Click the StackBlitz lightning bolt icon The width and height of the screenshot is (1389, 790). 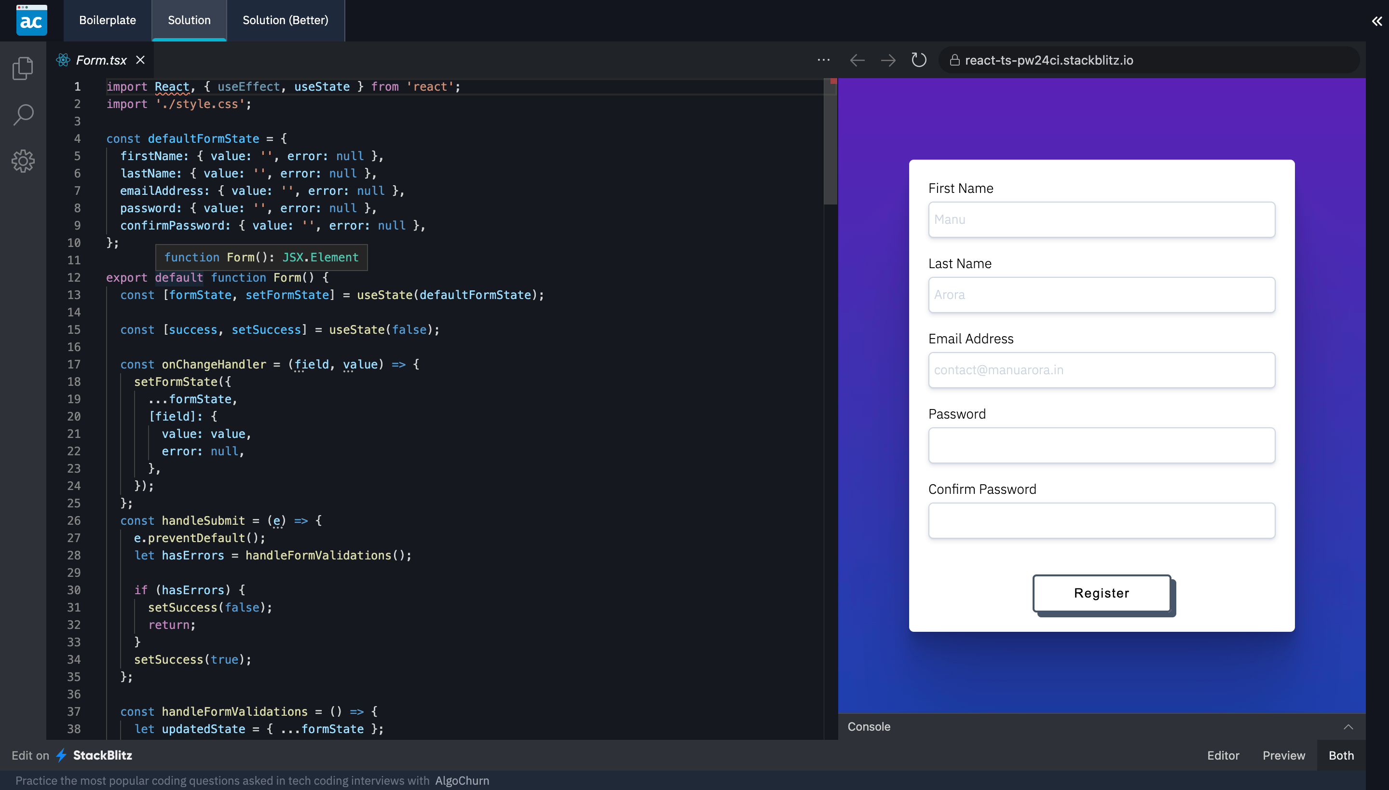click(x=61, y=755)
